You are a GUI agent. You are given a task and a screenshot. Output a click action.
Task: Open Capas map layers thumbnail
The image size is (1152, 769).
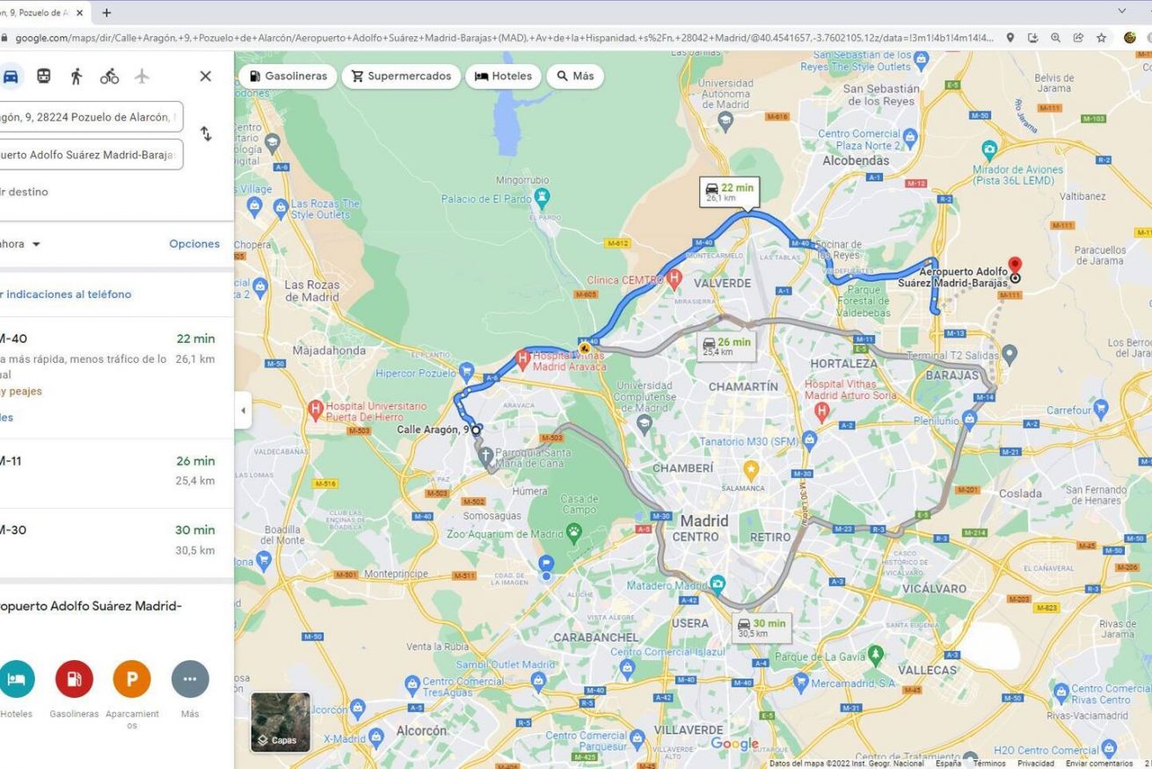pyautogui.click(x=281, y=722)
